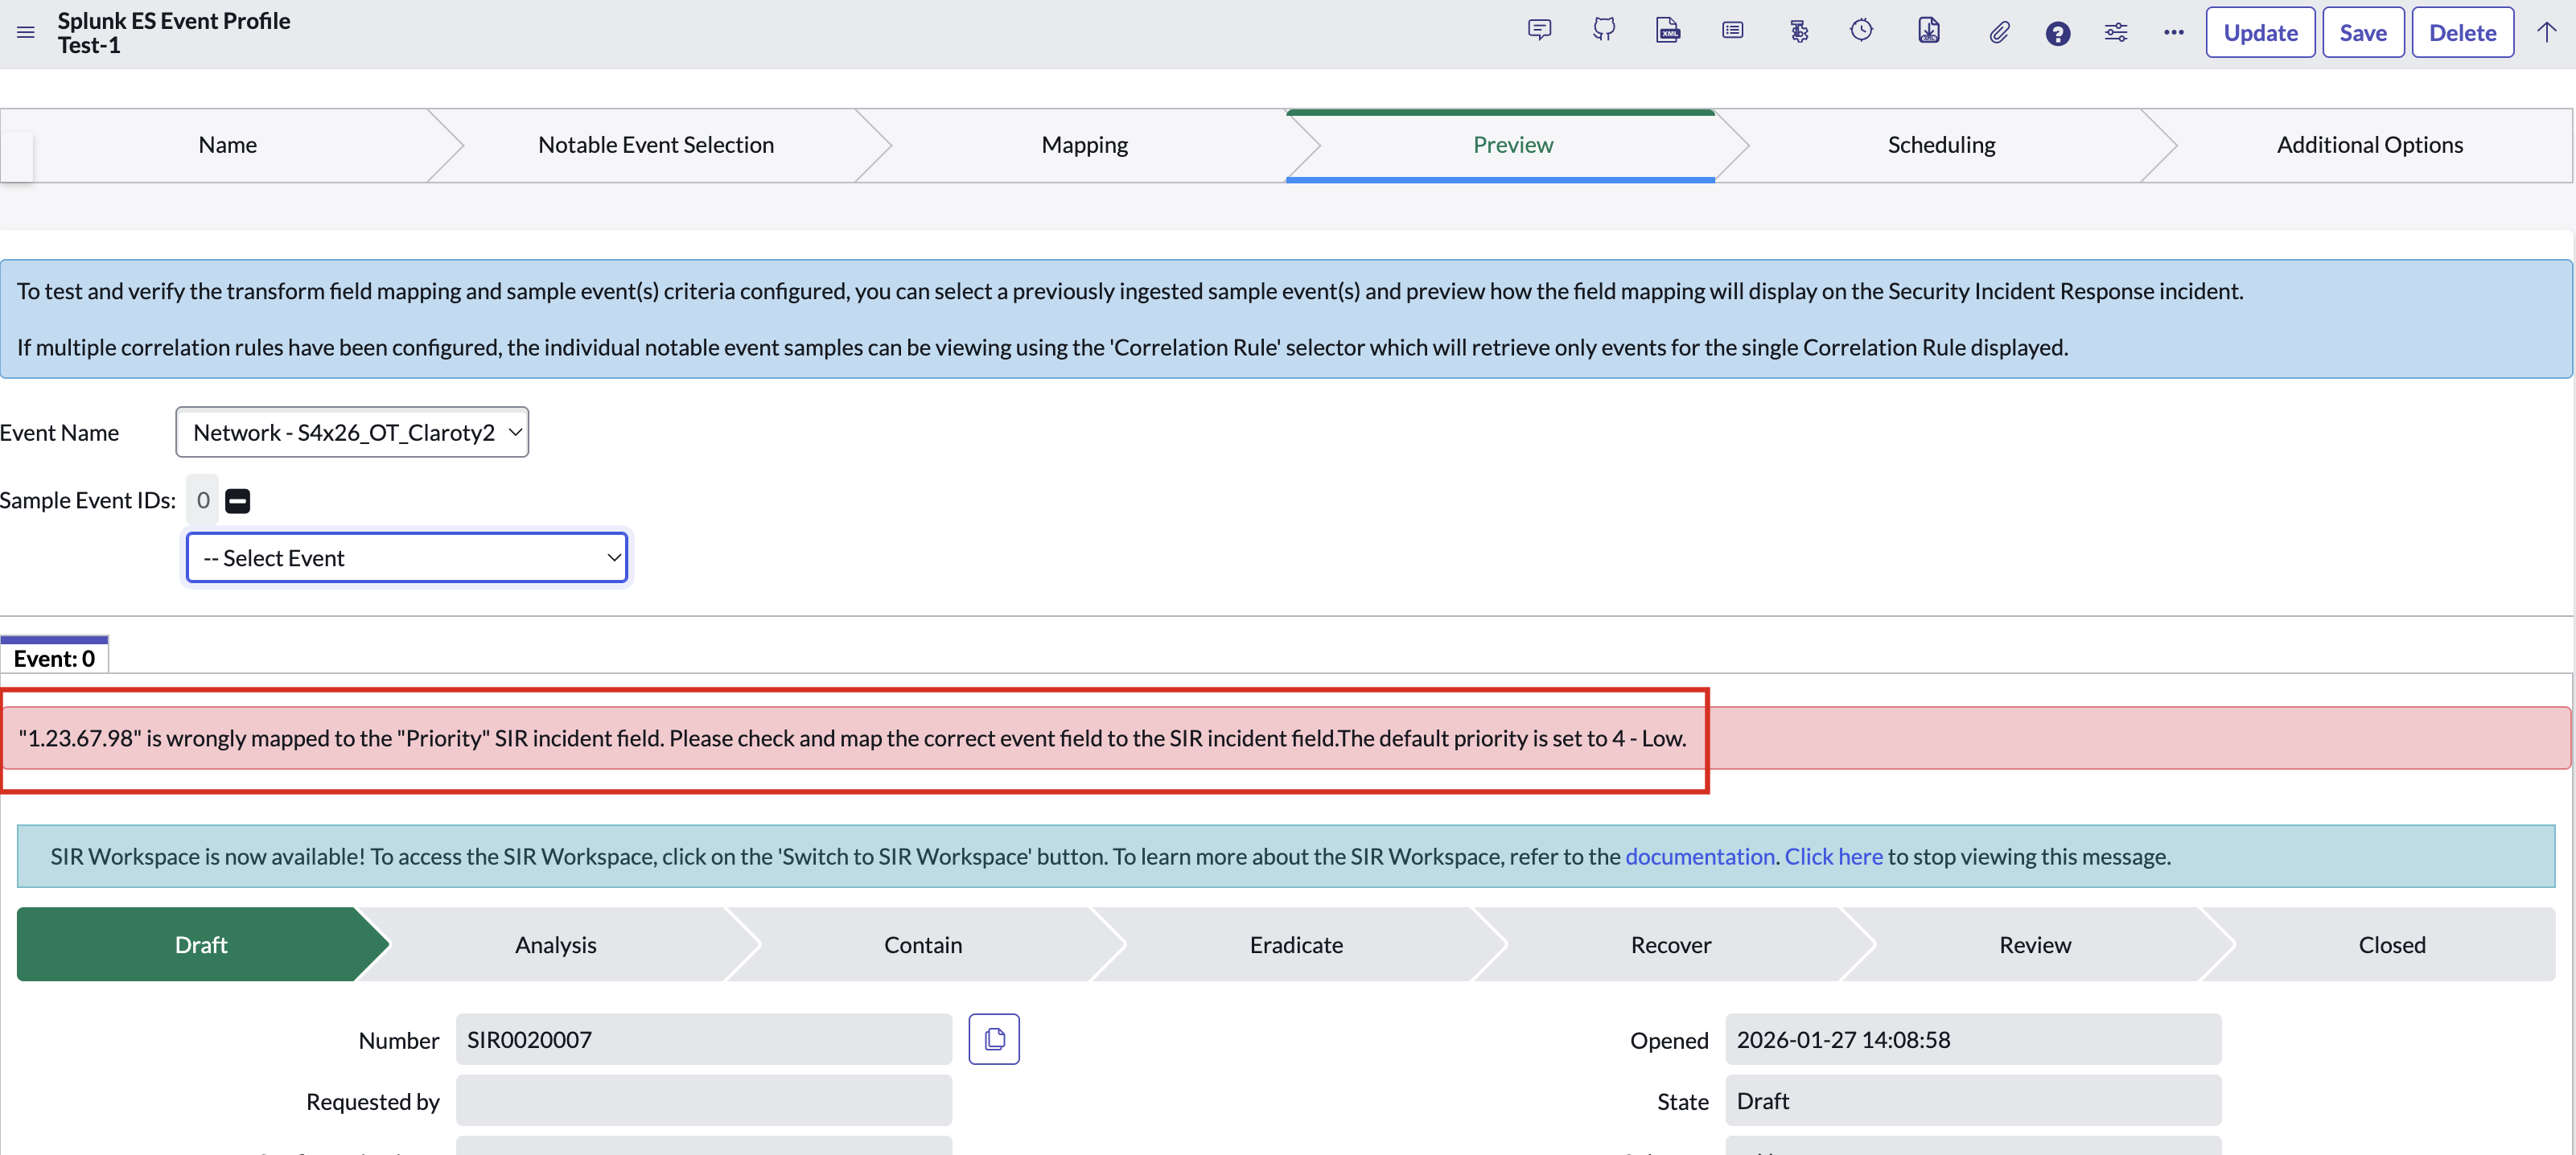Click the Update button

click(2260, 33)
